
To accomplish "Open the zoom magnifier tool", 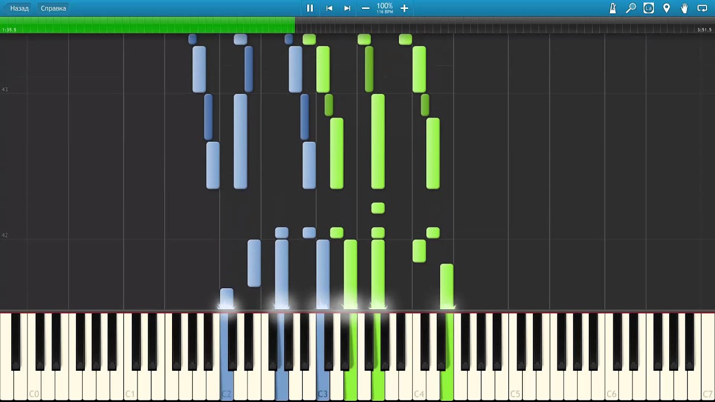I will click(631, 8).
